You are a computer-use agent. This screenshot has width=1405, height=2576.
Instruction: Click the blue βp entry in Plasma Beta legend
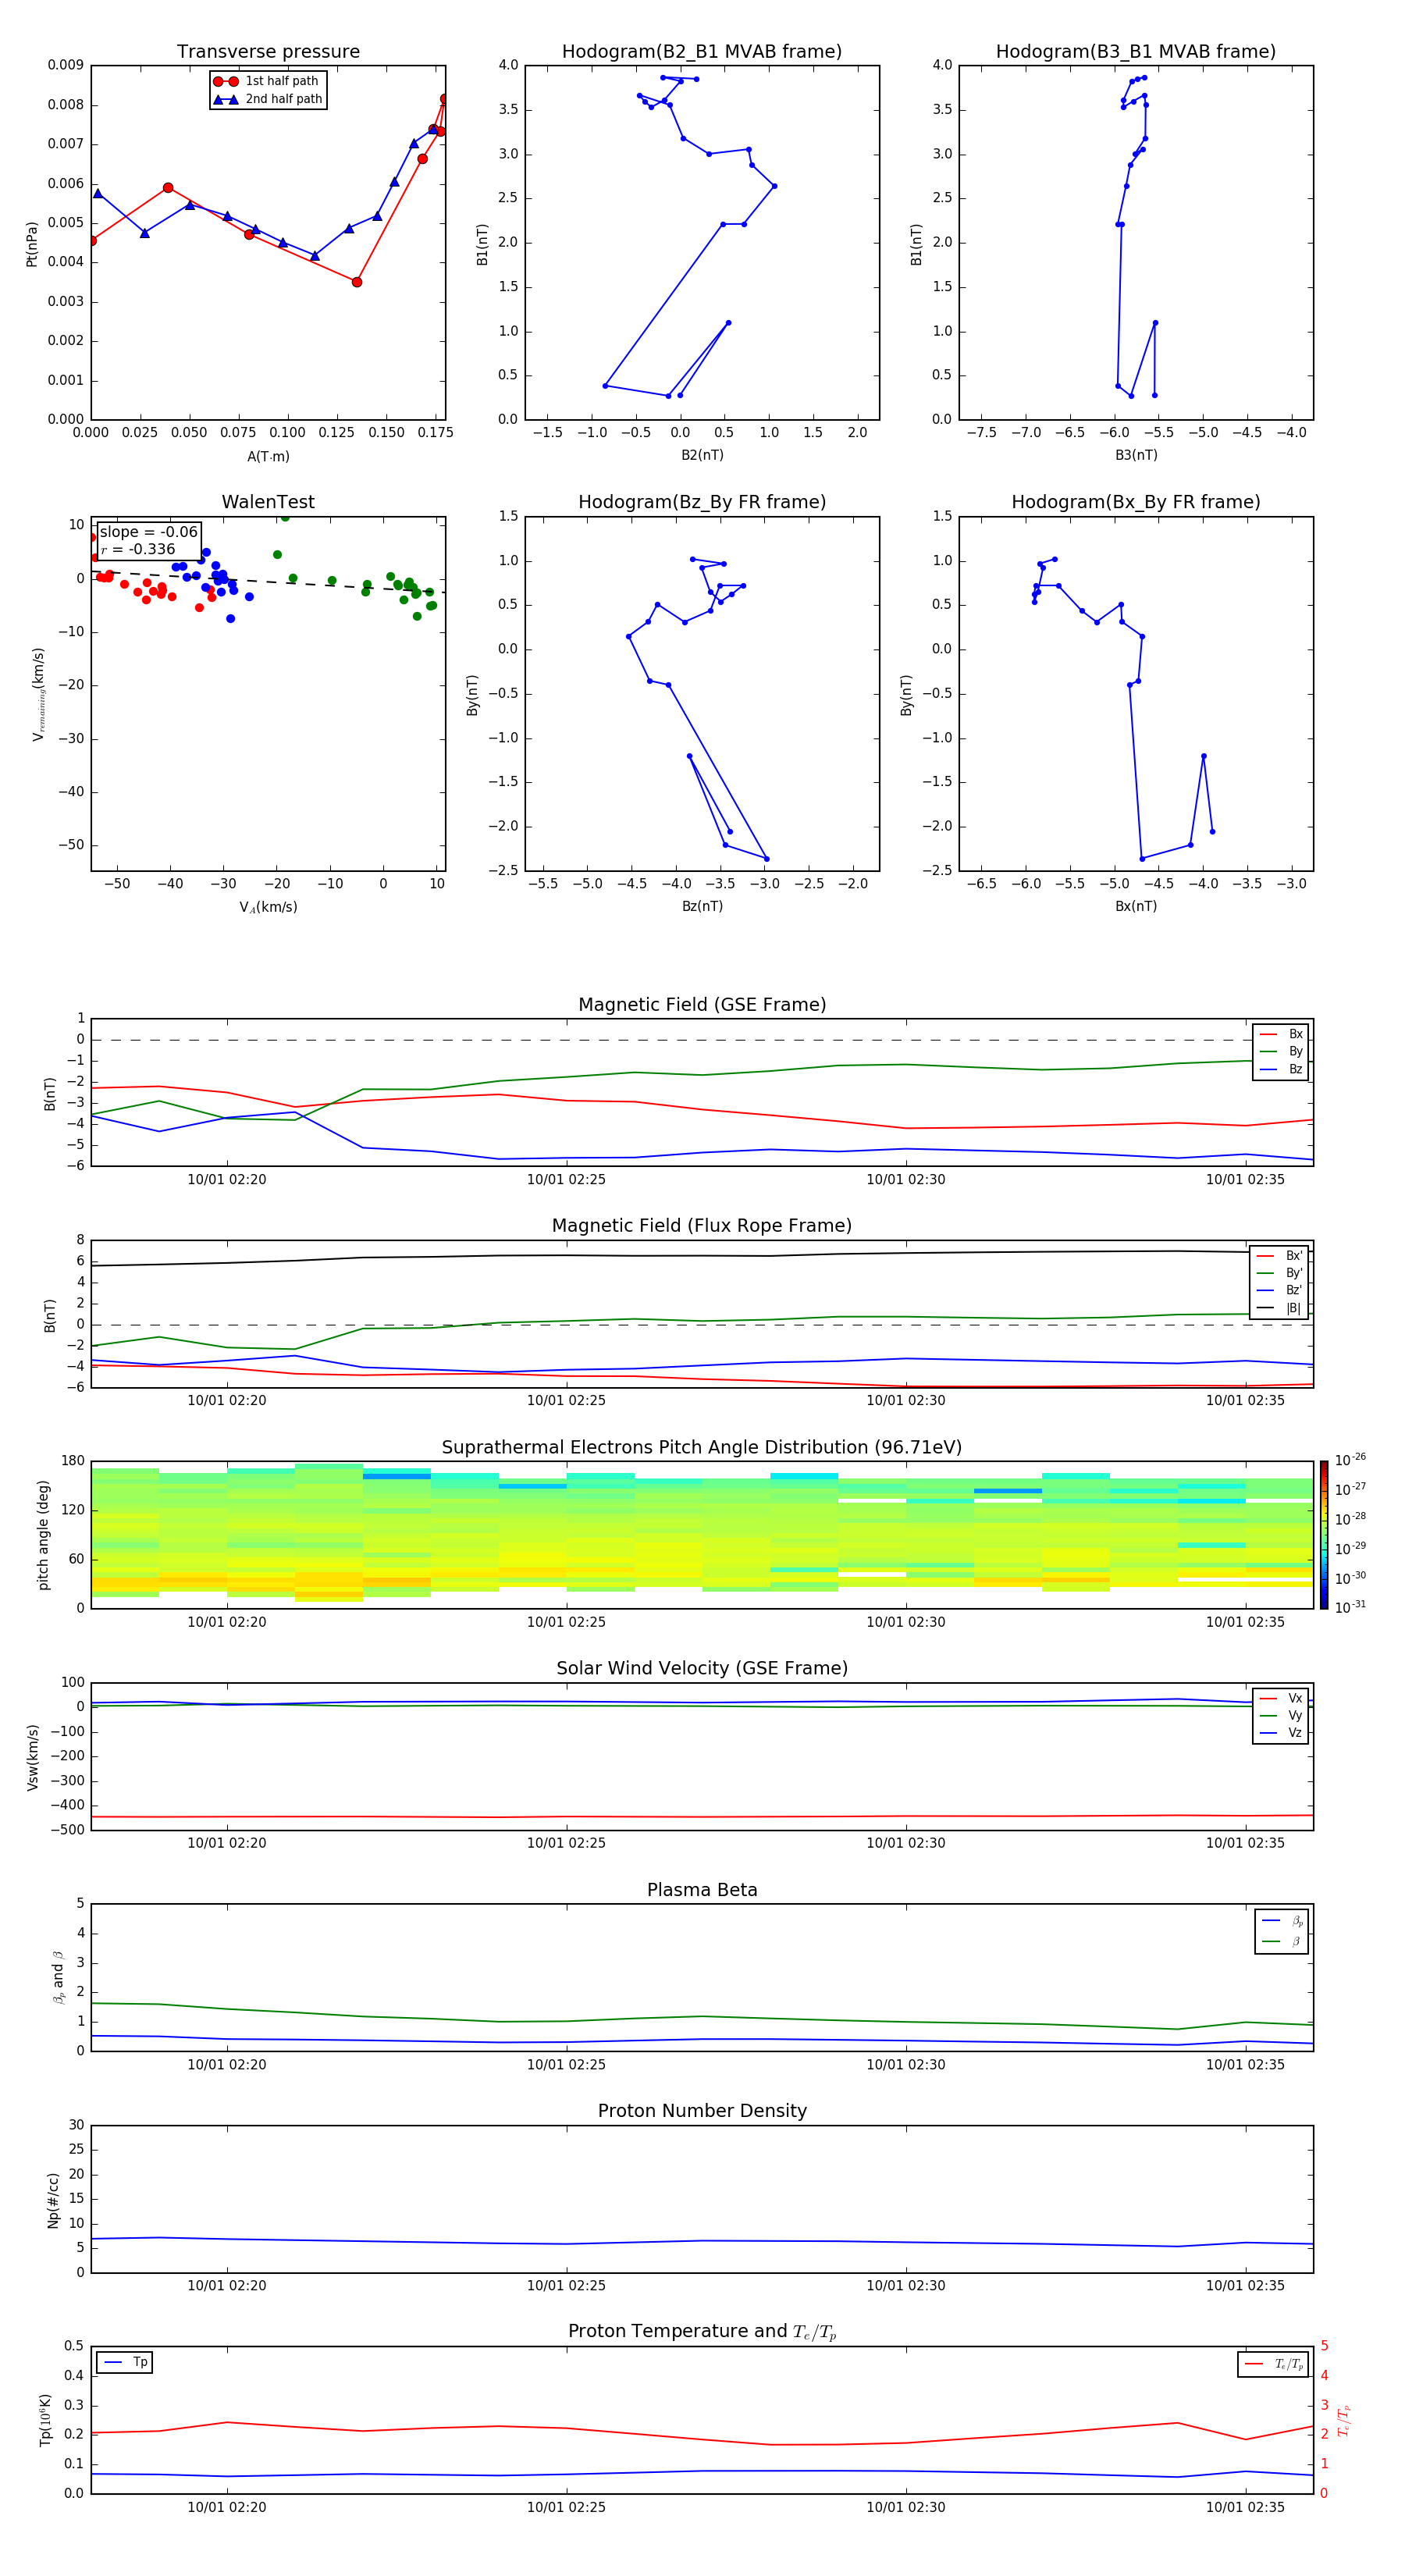coord(1282,1921)
